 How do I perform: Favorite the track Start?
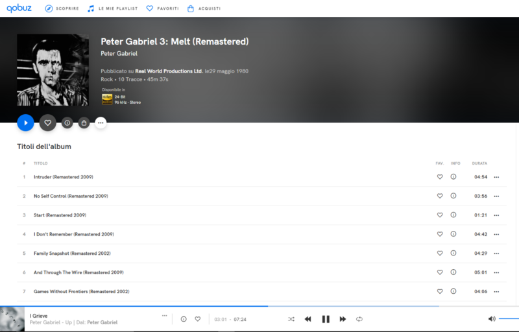[x=440, y=215]
